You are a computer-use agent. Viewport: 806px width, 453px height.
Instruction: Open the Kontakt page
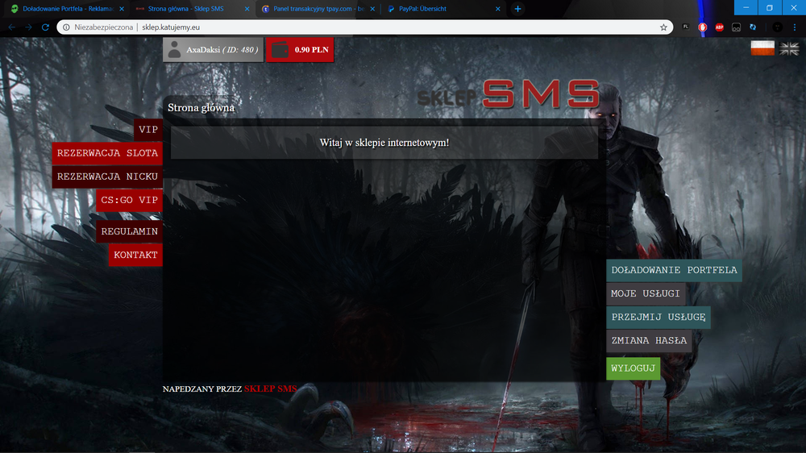click(135, 255)
